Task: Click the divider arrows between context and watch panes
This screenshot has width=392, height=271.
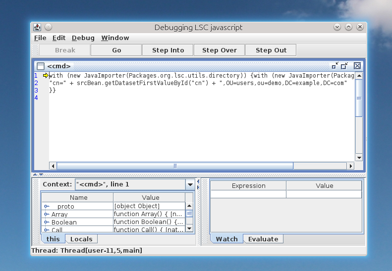Action: (x=198, y=184)
